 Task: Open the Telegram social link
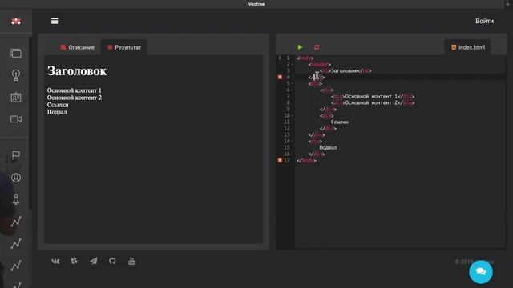coord(94,261)
